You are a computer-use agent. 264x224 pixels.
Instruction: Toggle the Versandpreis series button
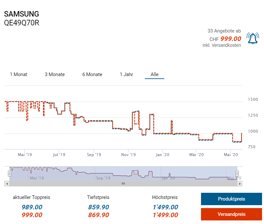tap(231, 214)
